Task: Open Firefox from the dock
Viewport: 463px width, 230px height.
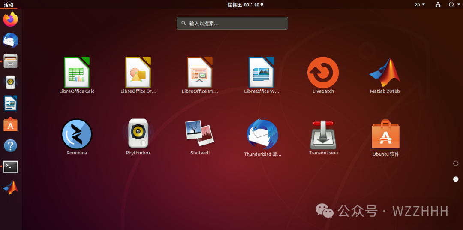Action: pyautogui.click(x=11, y=19)
